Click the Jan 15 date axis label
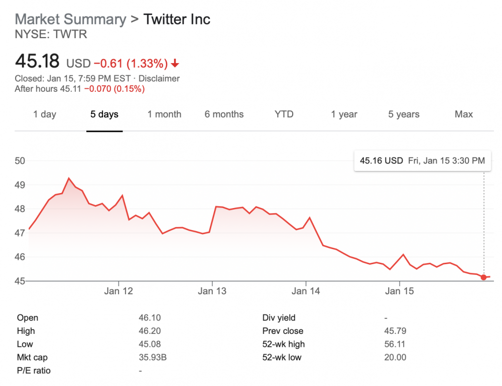Image resolution: width=502 pixels, height=386 pixels. coord(400,291)
